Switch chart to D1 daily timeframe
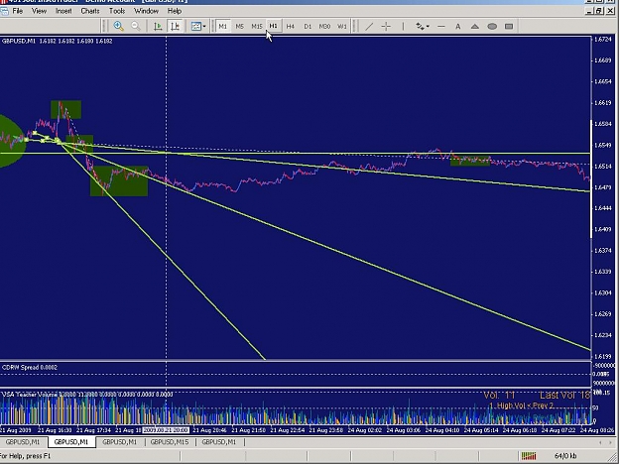 (x=308, y=27)
